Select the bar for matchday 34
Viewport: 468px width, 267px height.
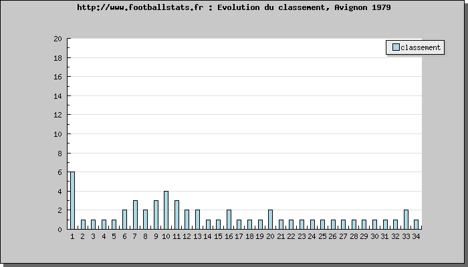[x=416, y=224]
